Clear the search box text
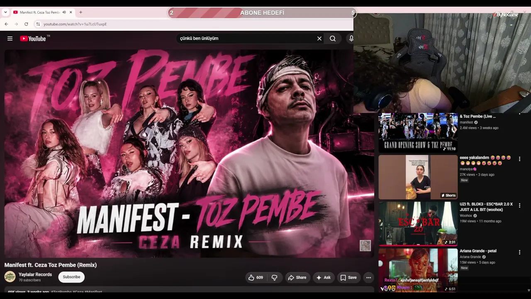The width and height of the screenshot is (531, 299). [x=319, y=39]
